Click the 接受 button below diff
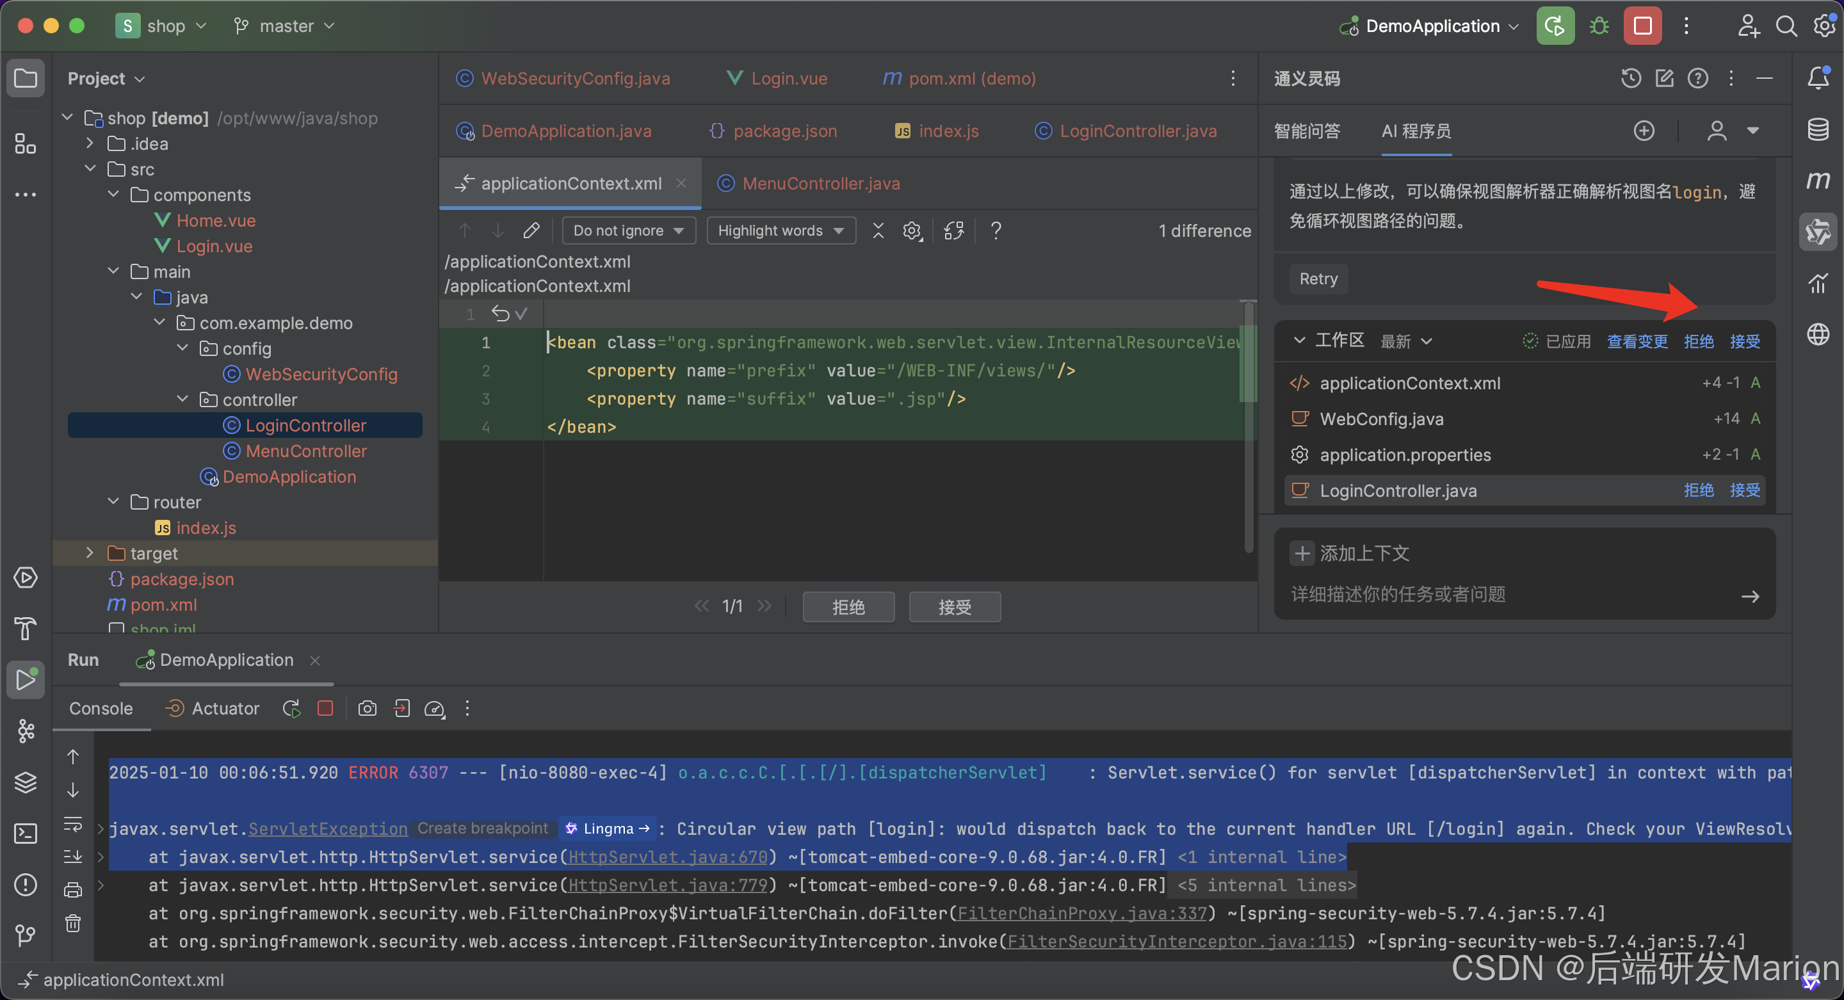 [954, 607]
